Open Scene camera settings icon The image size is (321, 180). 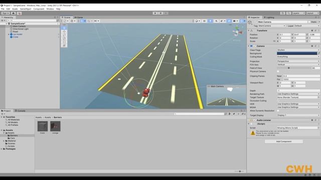coord(235,21)
